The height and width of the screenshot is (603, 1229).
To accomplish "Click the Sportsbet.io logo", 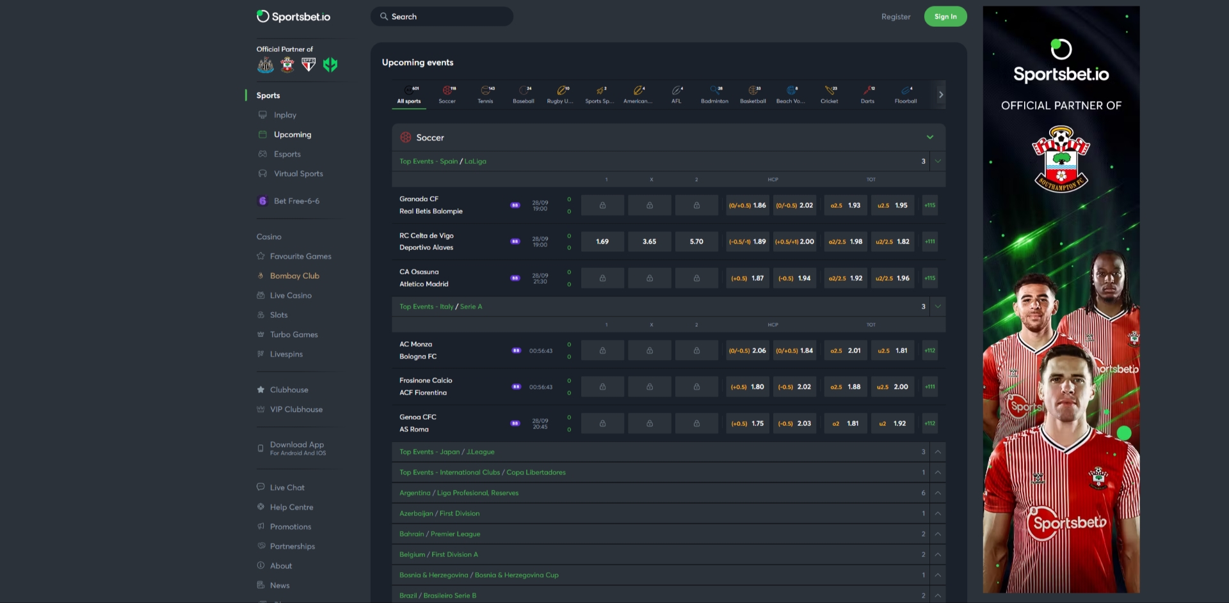I will tap(293, 17).
